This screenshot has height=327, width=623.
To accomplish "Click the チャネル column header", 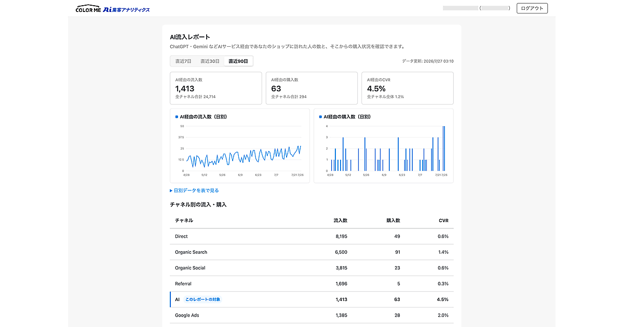I will coord(184,221).
